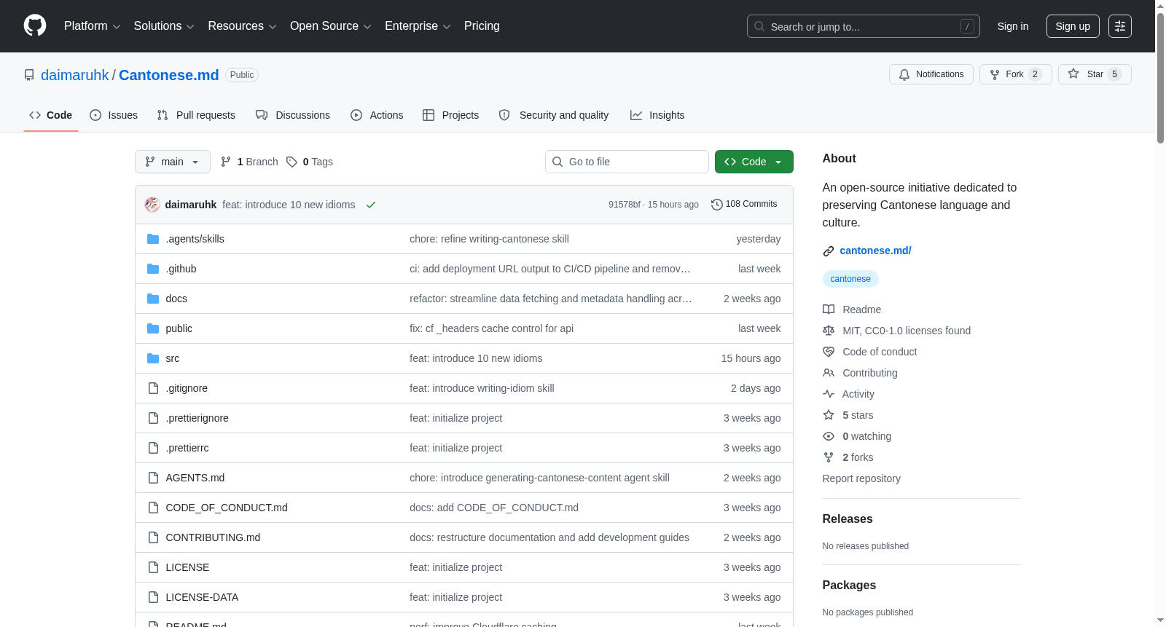Click the file icon beside CODE_OF_CONDUCT.md

(153, 508)
